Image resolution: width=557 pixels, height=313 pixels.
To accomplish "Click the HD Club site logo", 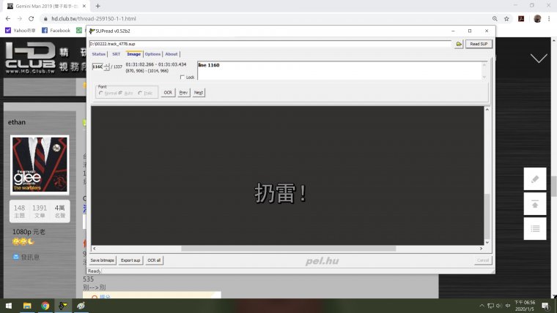I will [x=30, y=58].
